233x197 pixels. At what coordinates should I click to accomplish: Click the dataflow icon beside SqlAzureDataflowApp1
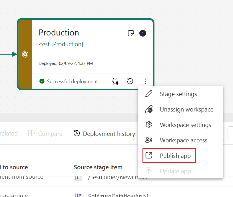[79, 195]
